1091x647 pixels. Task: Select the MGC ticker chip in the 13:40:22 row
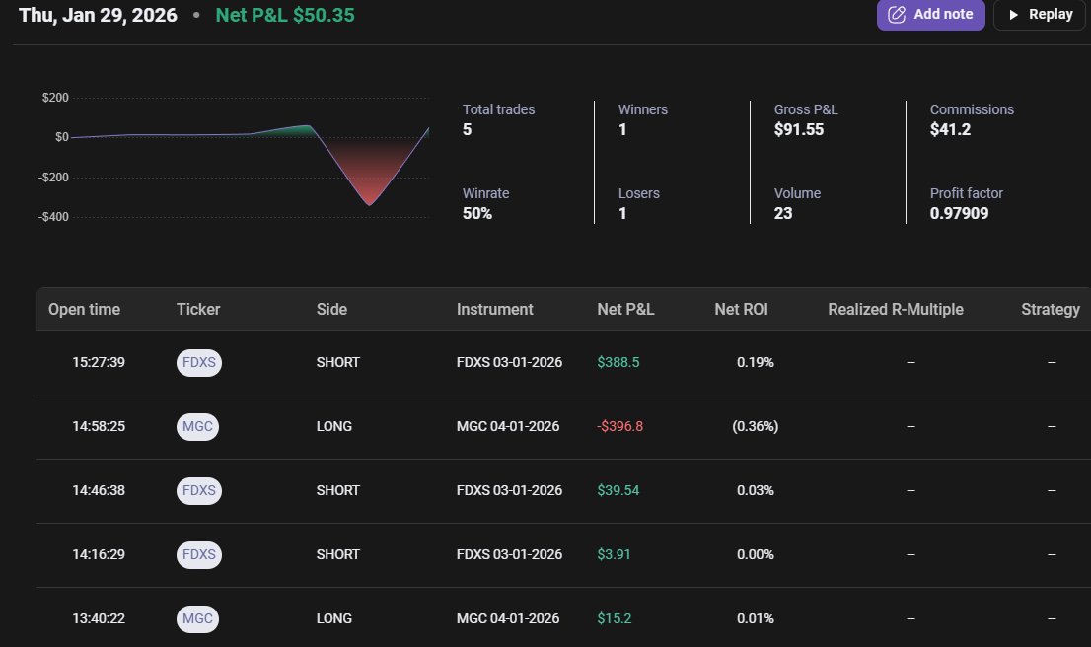click(197, 618)
